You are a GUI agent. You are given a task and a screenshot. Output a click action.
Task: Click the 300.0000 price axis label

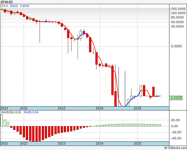[178, 9]
